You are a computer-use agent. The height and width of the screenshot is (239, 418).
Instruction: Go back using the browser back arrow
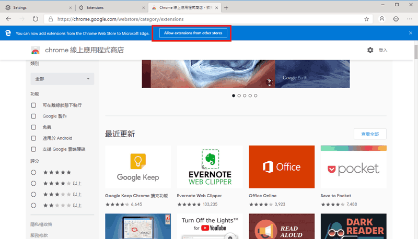tap(8, 19)
